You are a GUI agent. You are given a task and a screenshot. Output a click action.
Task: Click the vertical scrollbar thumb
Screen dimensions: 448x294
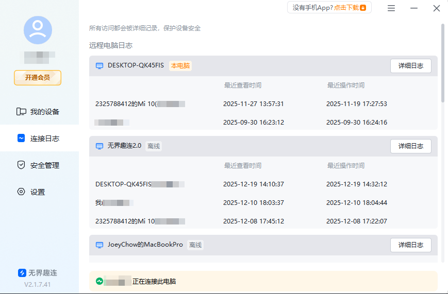point(443,63)
